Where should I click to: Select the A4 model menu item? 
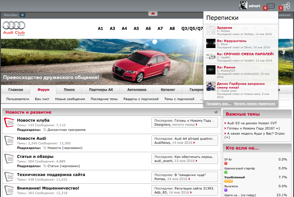pyautogui.click(x=124, y=28)
